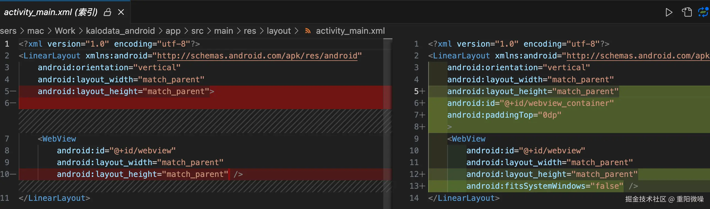Click the Run play icon
The image size is (710, 209).
[x=669, y=12]
